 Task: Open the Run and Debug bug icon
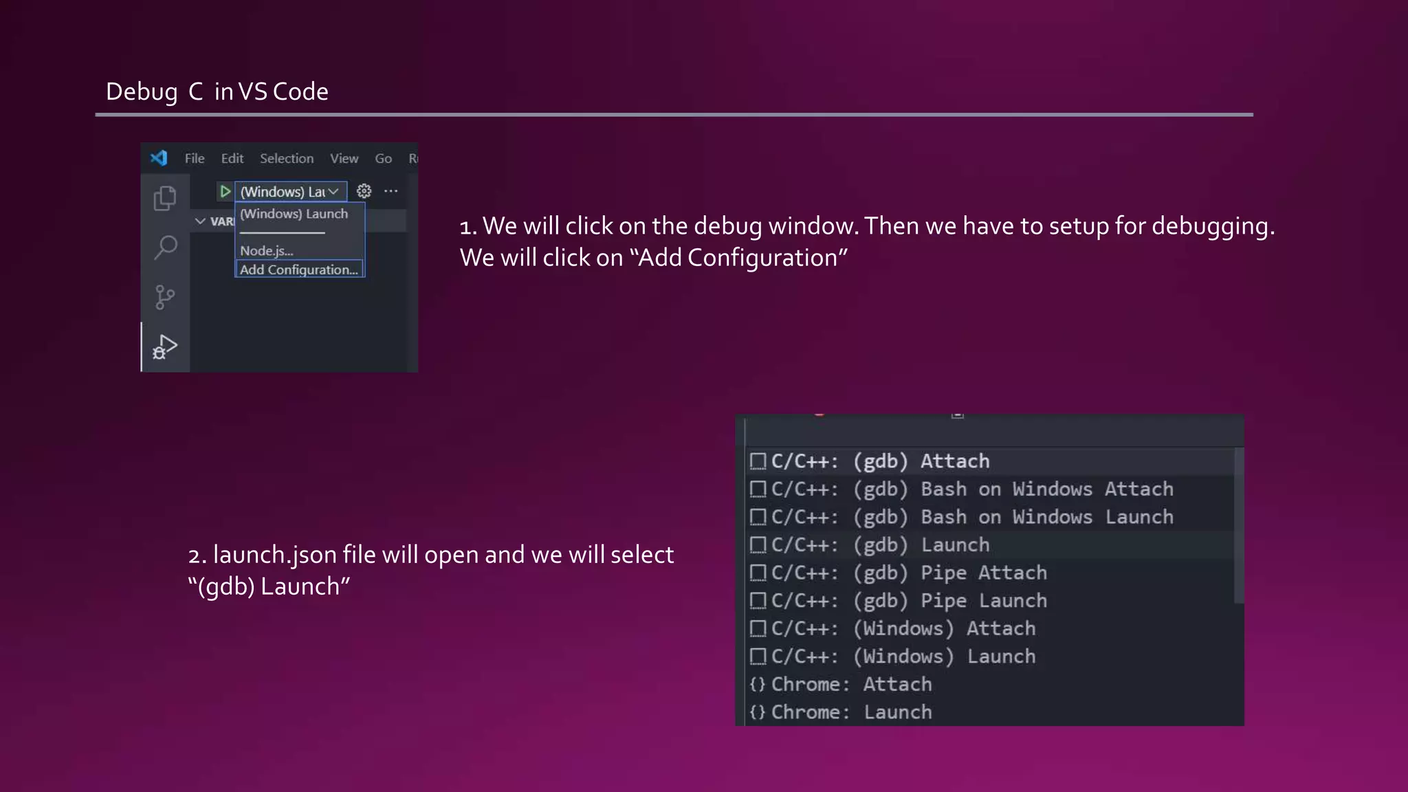click(x=165, y=346)
